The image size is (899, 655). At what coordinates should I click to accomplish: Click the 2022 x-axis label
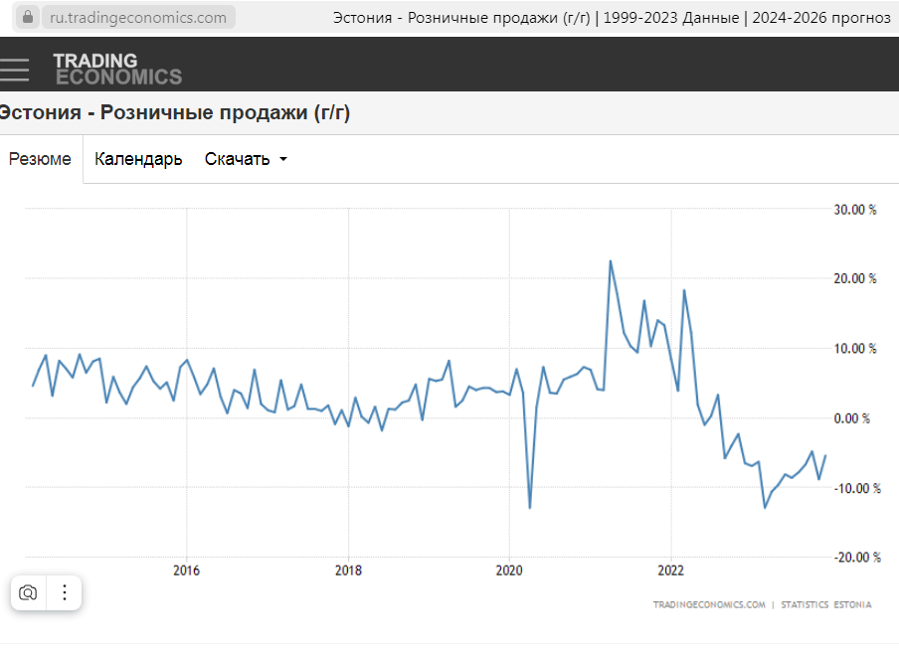671,571
